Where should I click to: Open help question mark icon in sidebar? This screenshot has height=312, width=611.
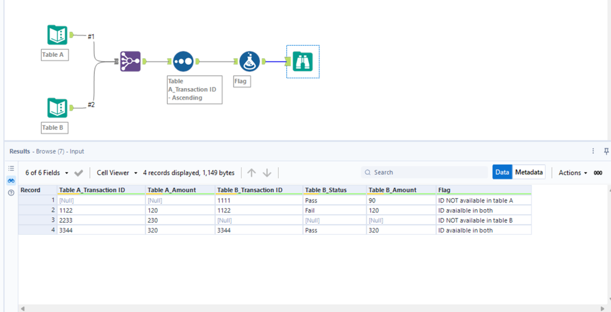[11, 193]
